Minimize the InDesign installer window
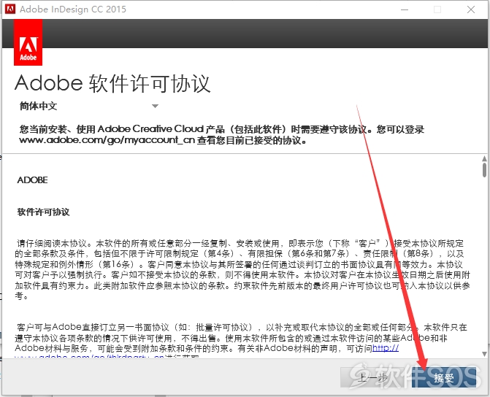This screenshot has height=397, width=490. 405,9
